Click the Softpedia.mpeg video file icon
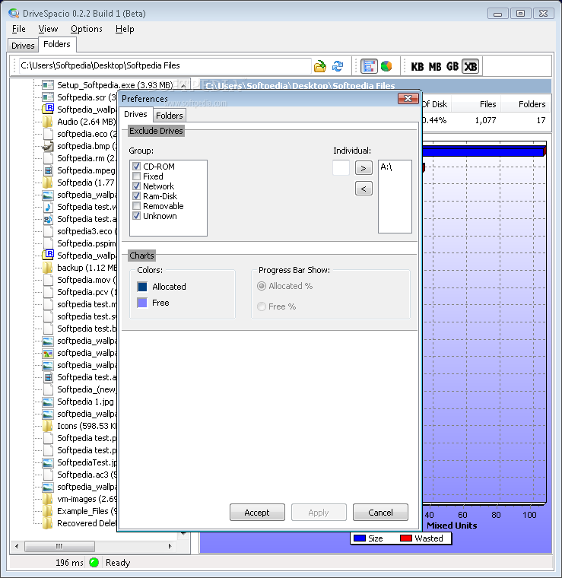Viewport: 562px width, 578px height. pos(48,170)
